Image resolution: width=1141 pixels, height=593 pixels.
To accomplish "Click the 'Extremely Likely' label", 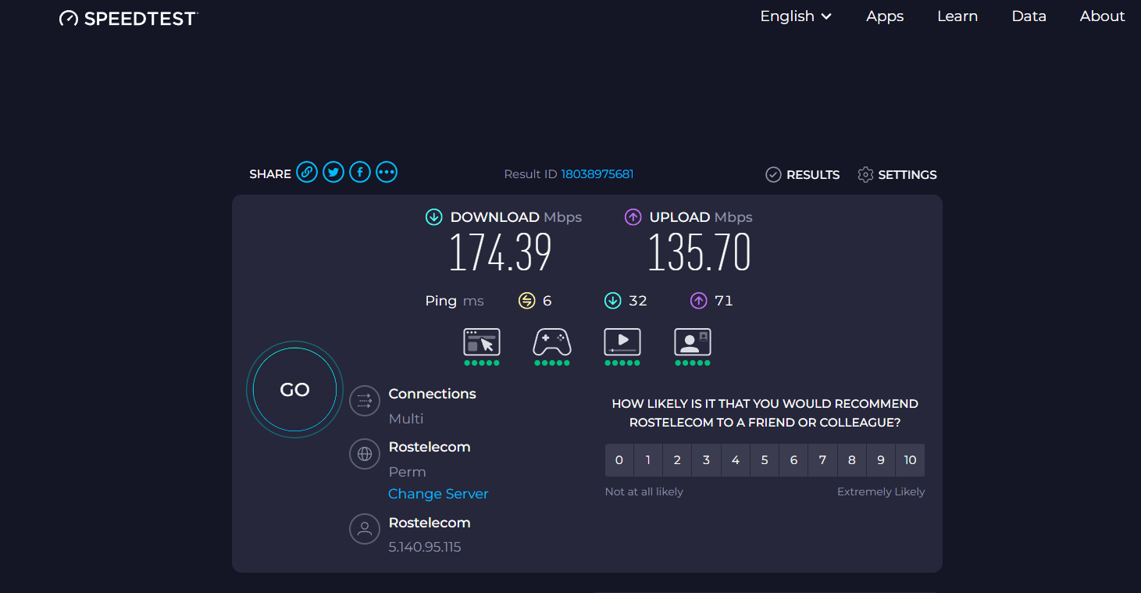I will [x=881, y=491].
